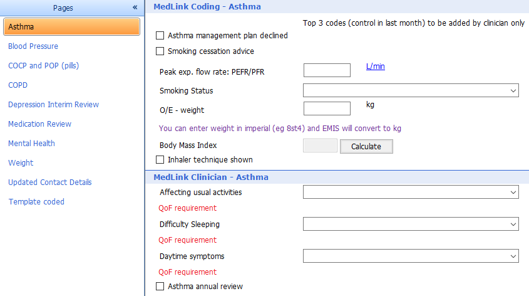This screenshot has height=296, width=529.
Task: Follow the L/min units link
Action: point(375,66)
